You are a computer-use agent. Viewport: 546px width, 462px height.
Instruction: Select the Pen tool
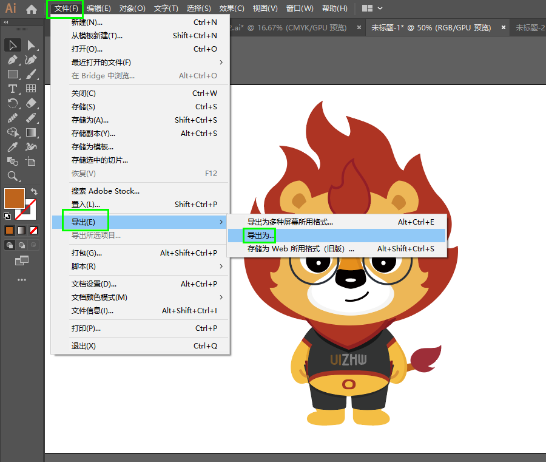click(13, 60)
